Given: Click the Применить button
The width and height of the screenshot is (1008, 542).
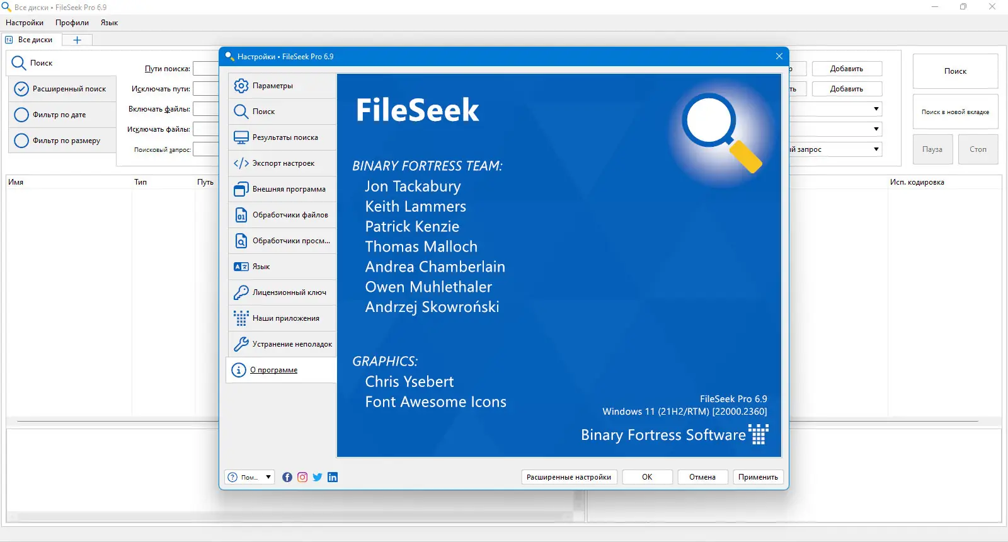Looking at the screenshot, I should 758,477.
